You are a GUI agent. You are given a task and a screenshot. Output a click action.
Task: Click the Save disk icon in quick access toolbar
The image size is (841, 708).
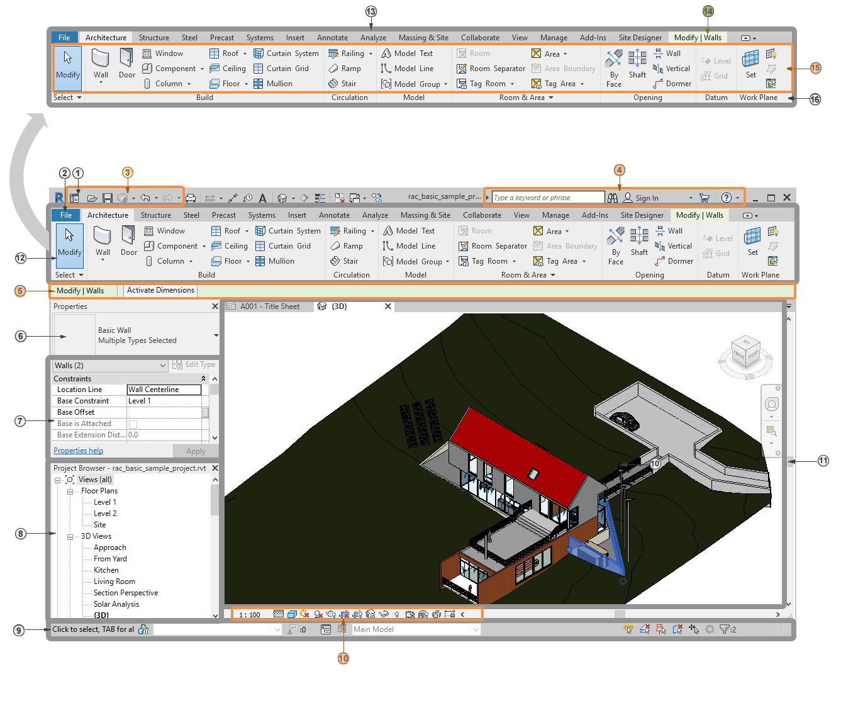(108, 198)
